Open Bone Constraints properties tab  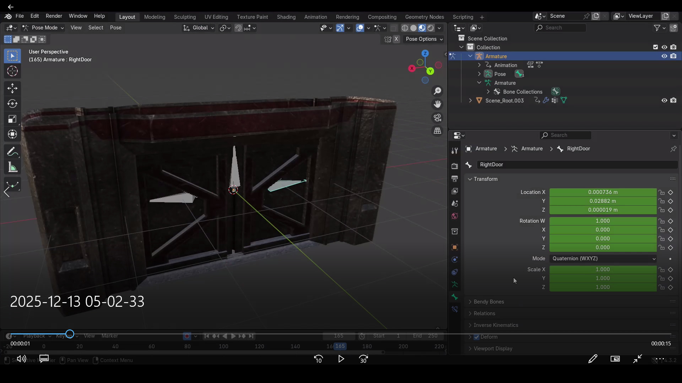click(x=455, y=309)
